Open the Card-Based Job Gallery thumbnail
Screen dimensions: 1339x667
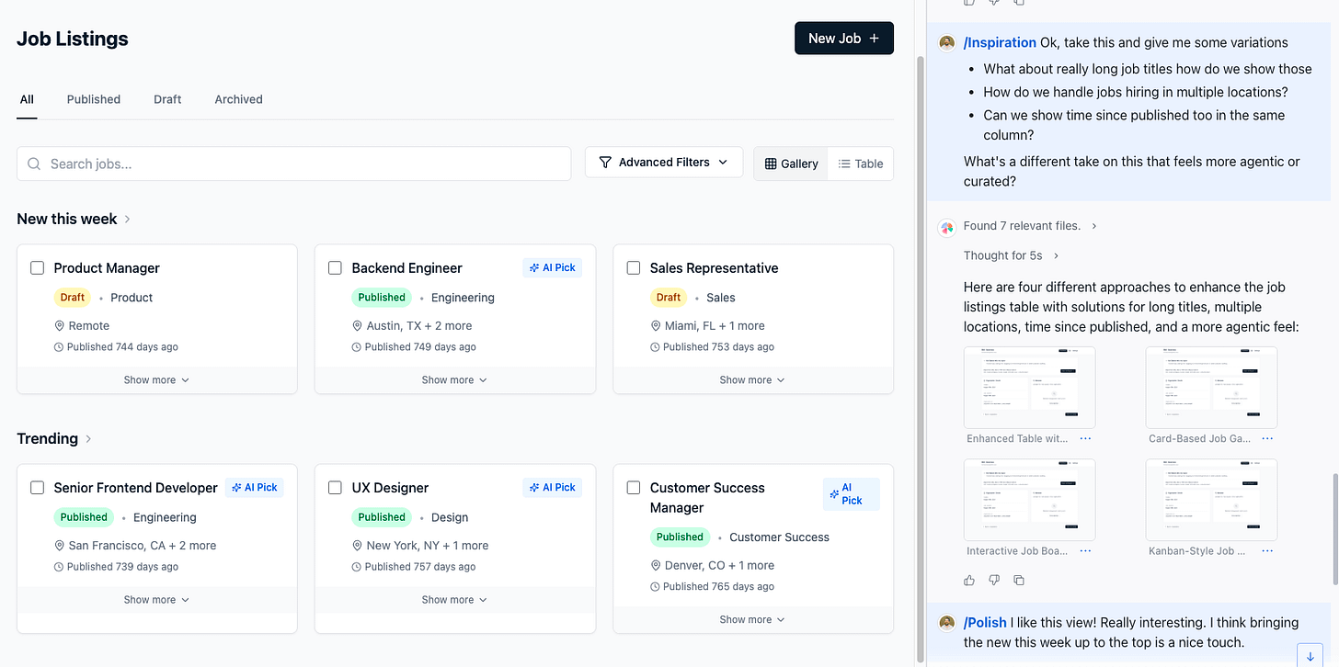pyautogui.click(x=1211, y=387)
